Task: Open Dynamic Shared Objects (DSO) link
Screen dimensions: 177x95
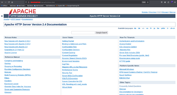Action: point(74,58)
